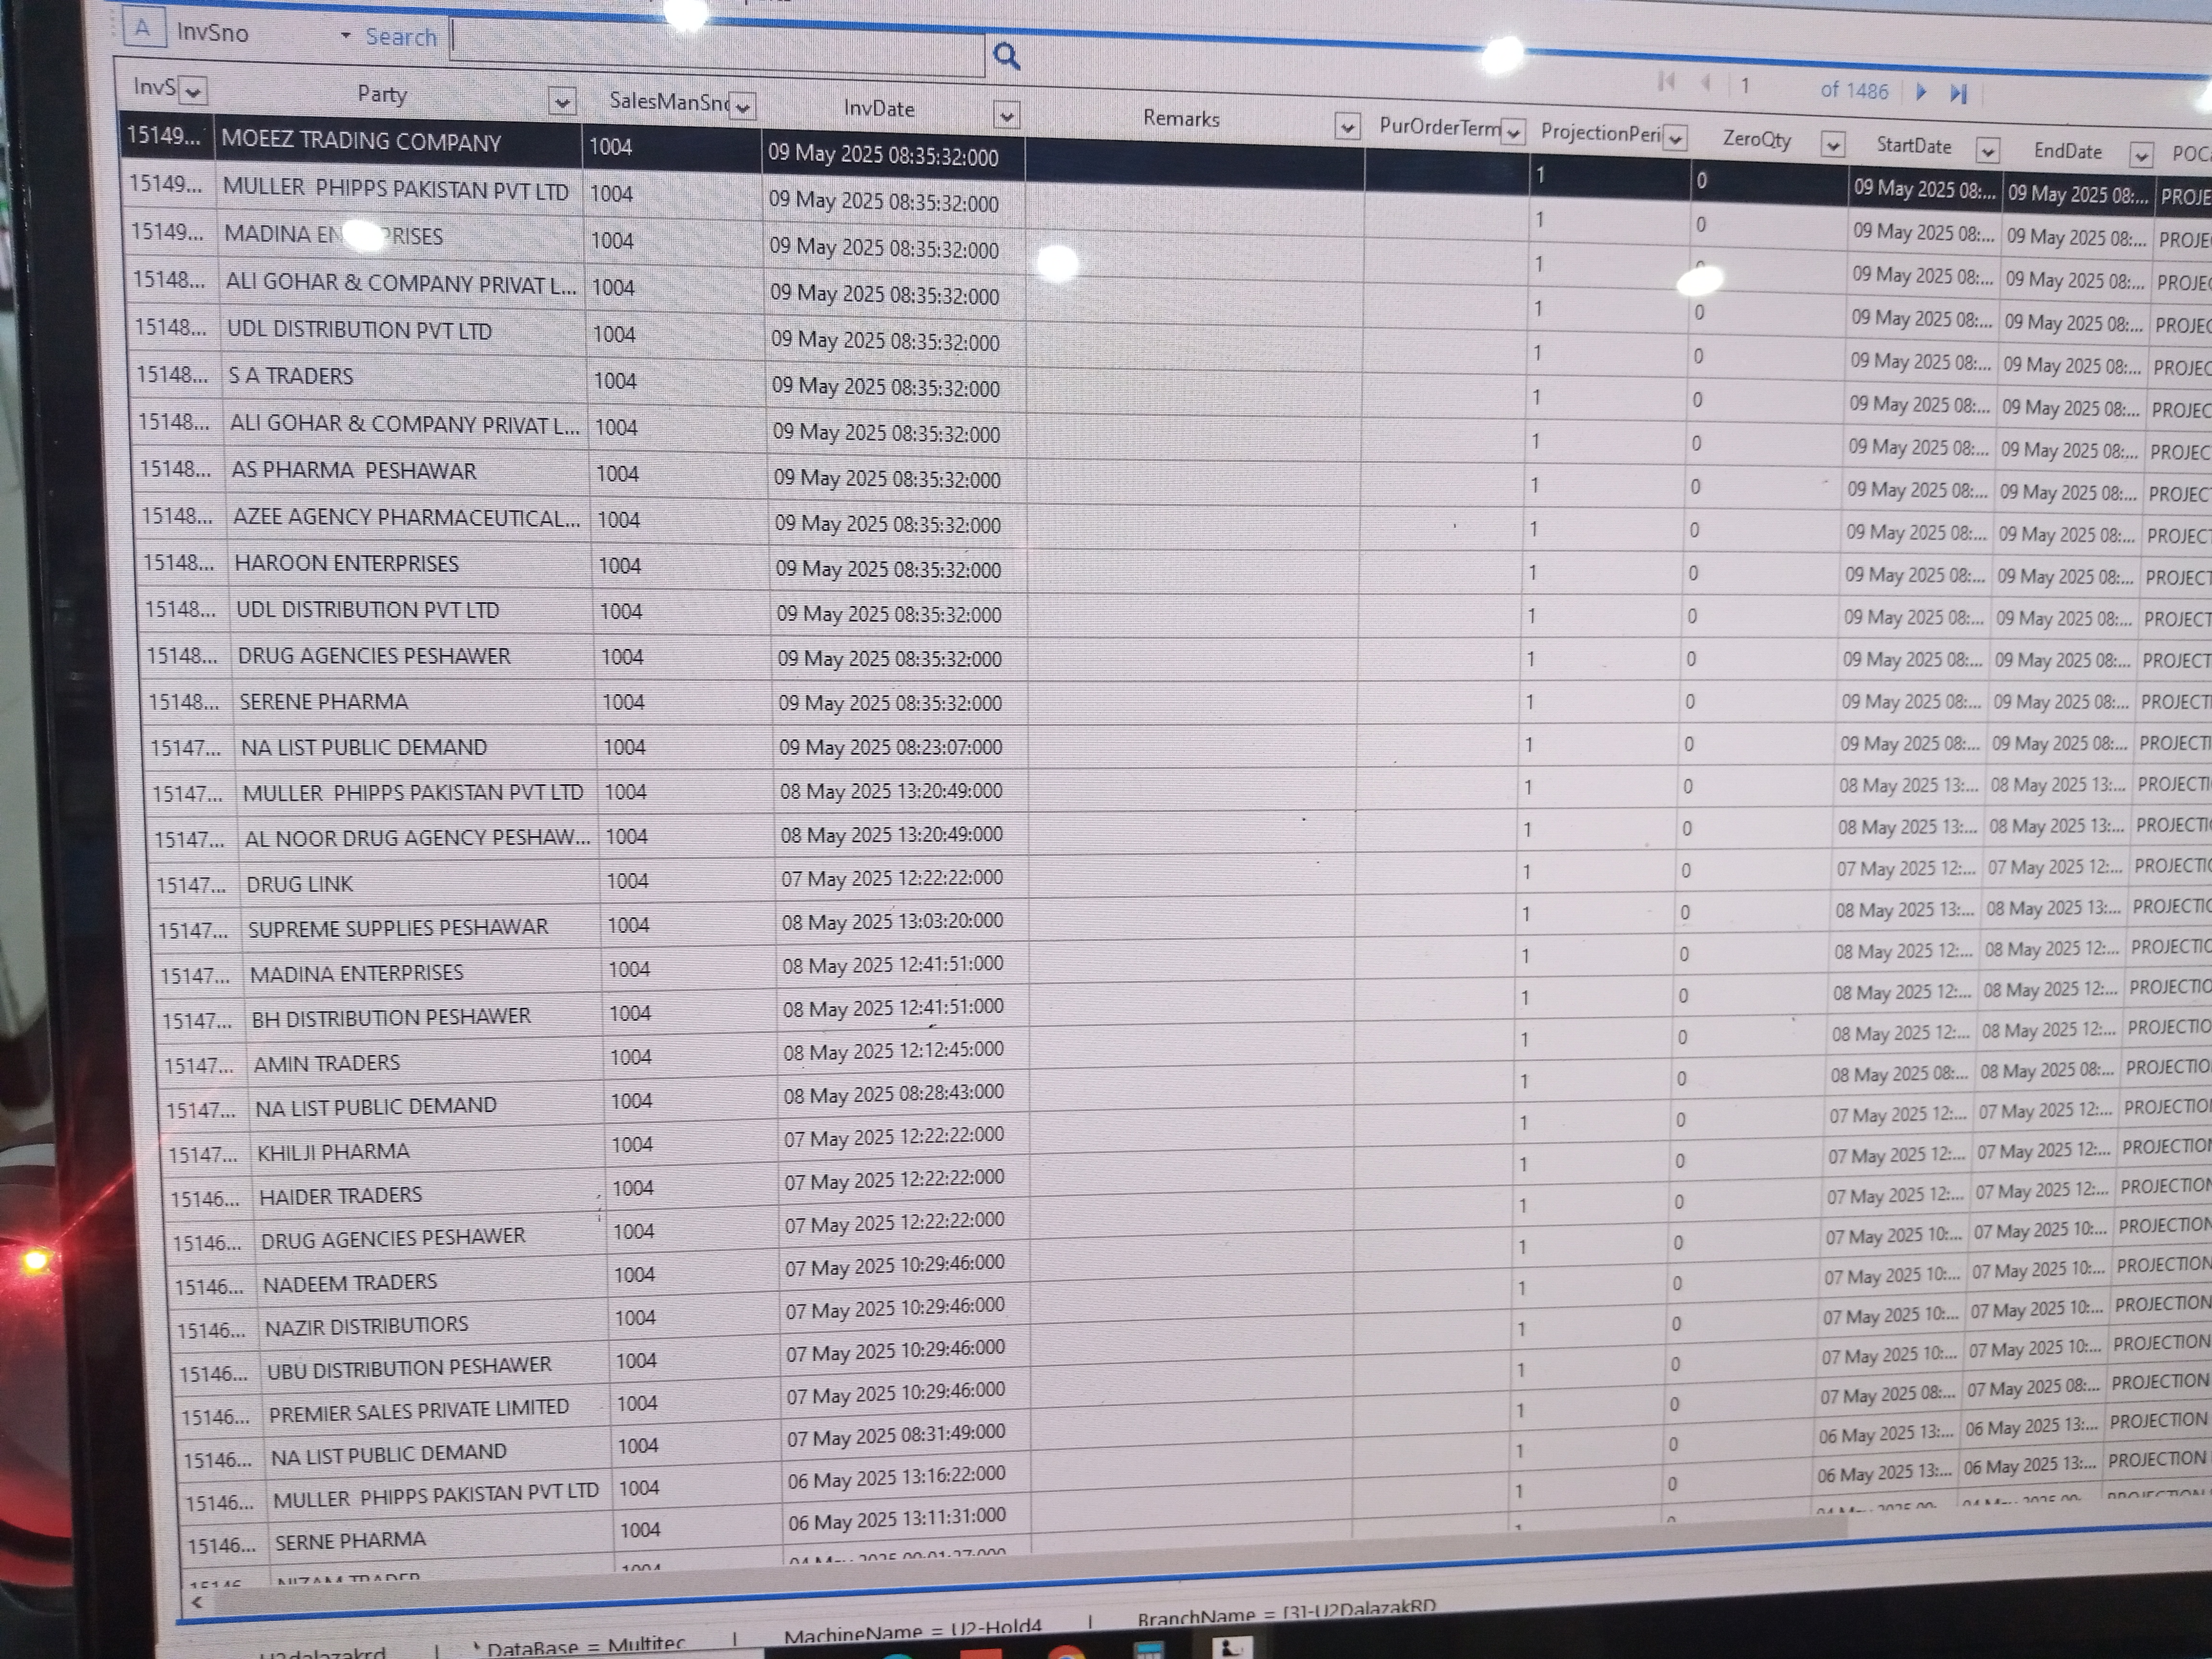Go to next page arrow
The height and width of the screenshot is (1659, 2212).
click(x=1921, y=92)
